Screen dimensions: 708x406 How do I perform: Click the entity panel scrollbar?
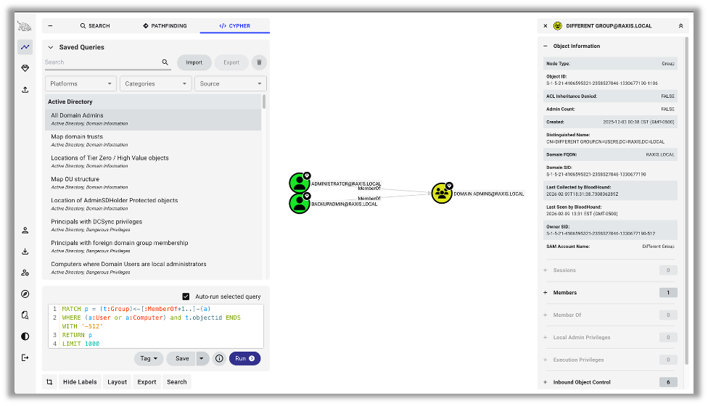coord(687,201)
